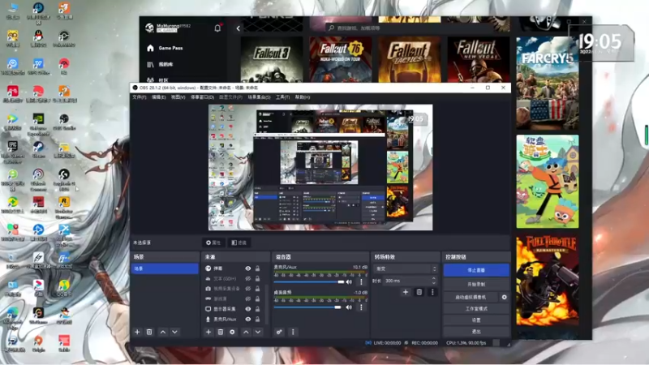Move source up in sources list
Screen dimensions: 649x365
point(247,332)
